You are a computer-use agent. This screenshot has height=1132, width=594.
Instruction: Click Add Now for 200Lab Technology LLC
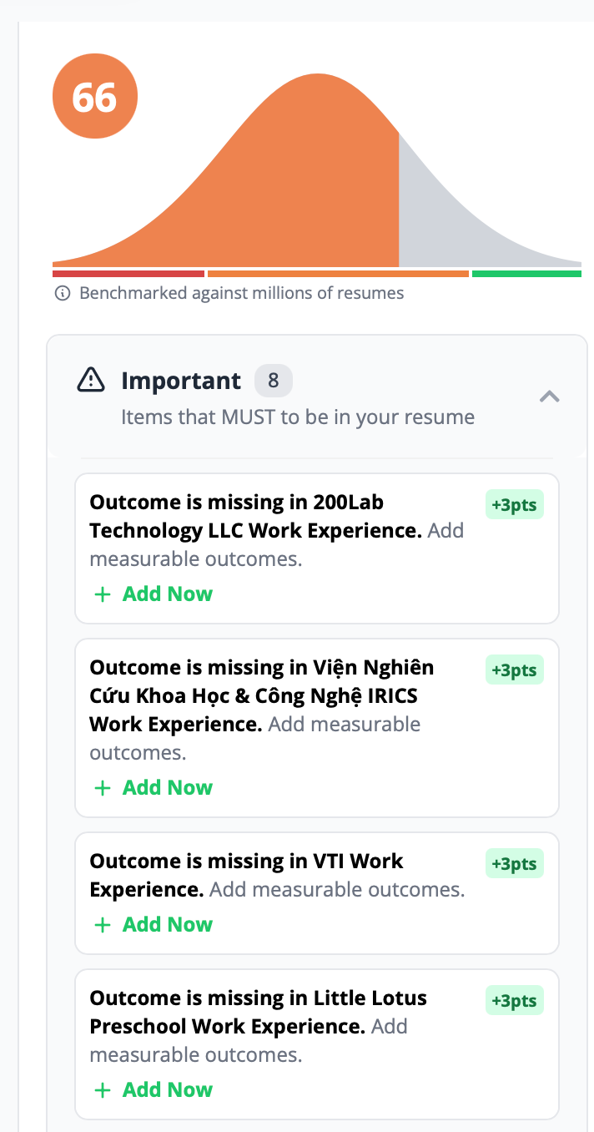pos(154,594)
